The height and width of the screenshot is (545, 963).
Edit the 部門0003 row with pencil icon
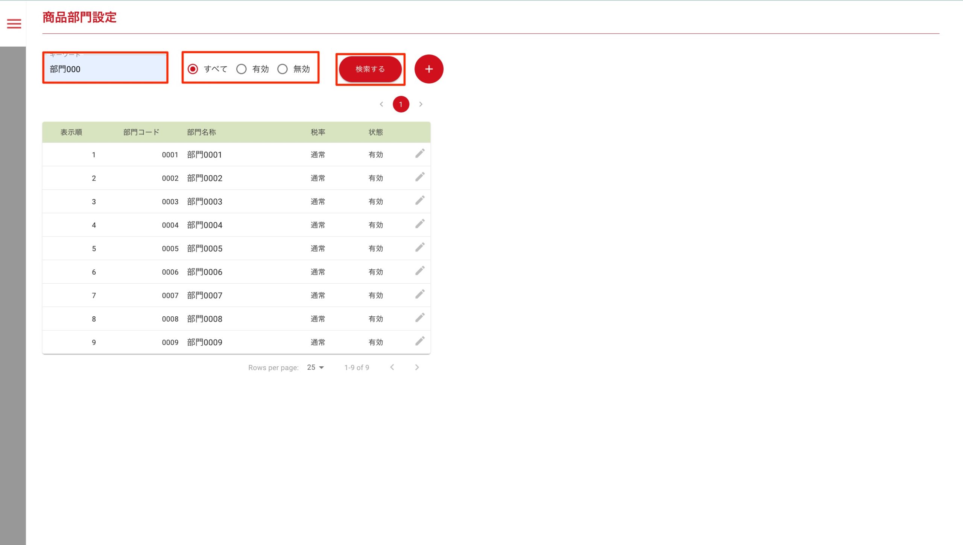420,200
